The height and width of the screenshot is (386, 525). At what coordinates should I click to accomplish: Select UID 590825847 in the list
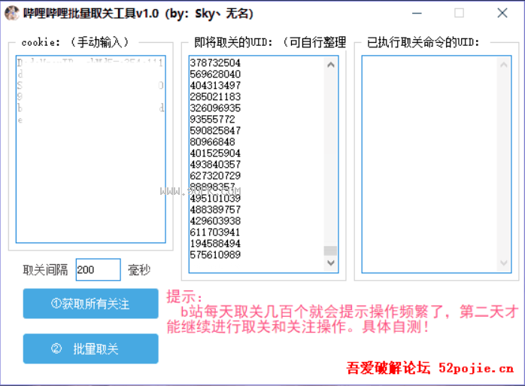tap(215, 130)
